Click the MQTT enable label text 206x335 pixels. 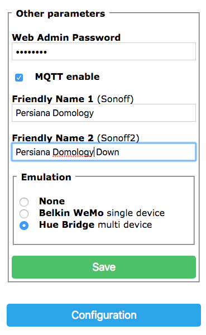[x=68, y=76]
